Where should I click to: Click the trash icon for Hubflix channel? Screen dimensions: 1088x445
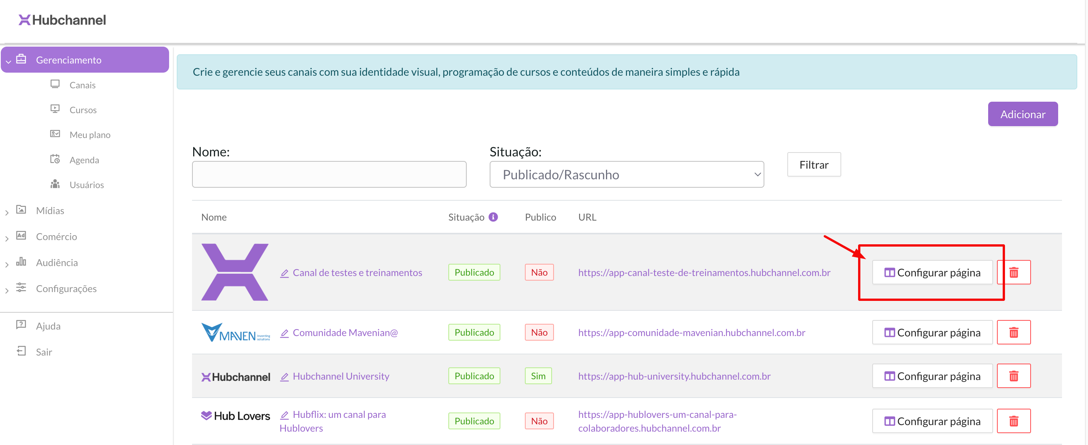pyautogui.click(x=1013, y=421)
